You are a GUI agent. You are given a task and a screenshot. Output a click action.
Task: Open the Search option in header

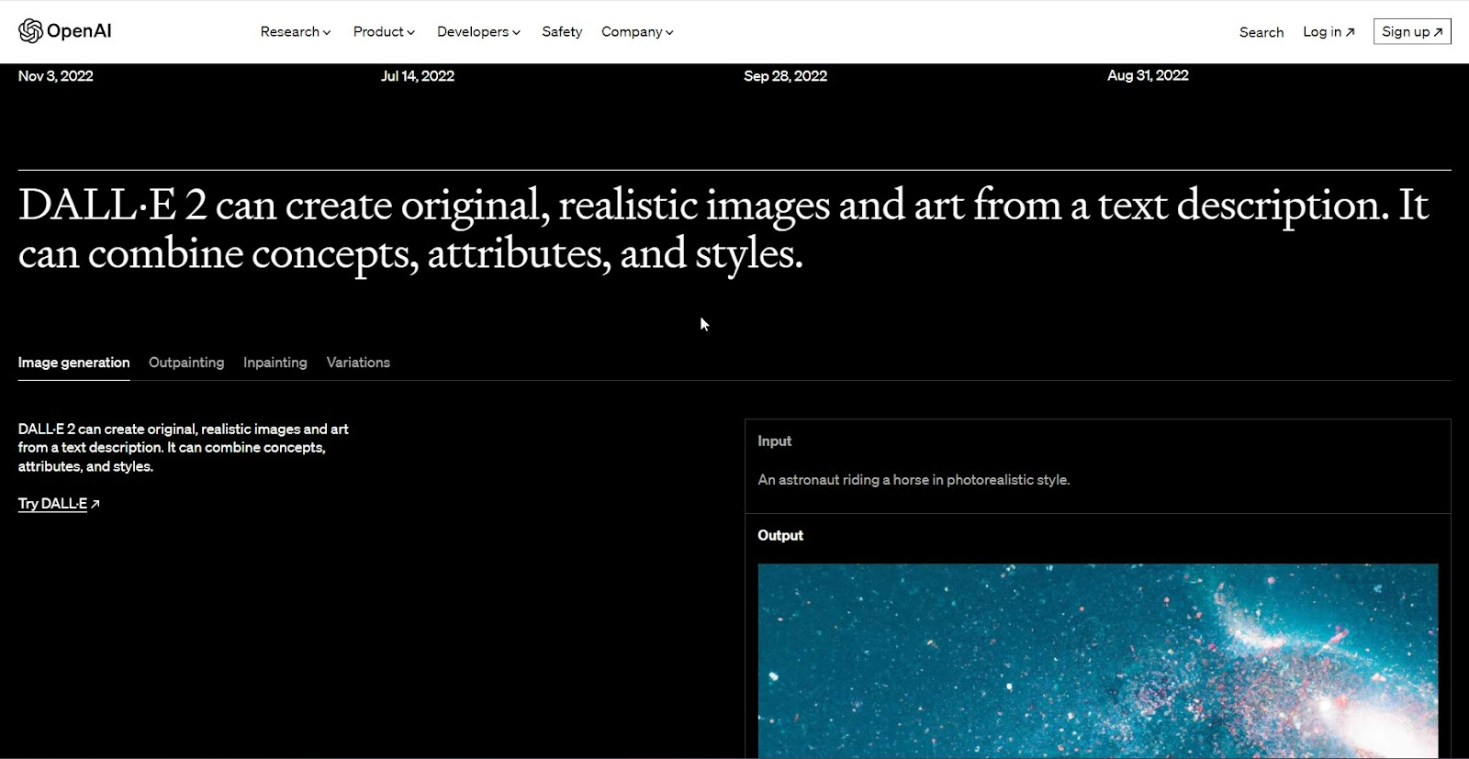click(1262, 32)
